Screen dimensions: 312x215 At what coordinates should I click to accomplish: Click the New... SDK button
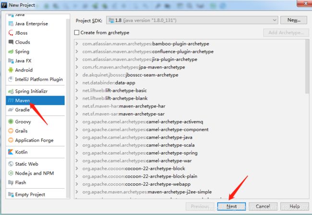tap(294, 20)
